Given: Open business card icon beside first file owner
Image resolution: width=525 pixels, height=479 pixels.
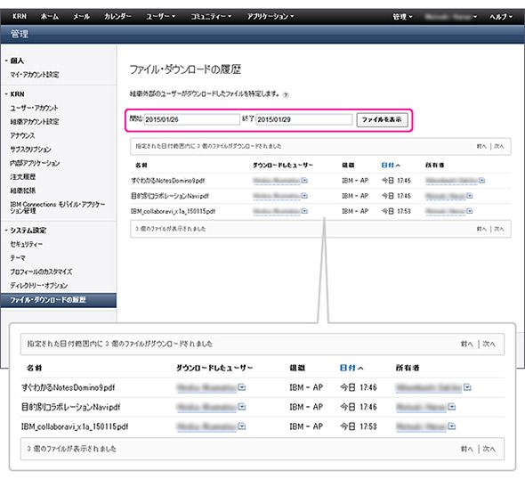Looking at the screenshot, I should click(481, 181).
